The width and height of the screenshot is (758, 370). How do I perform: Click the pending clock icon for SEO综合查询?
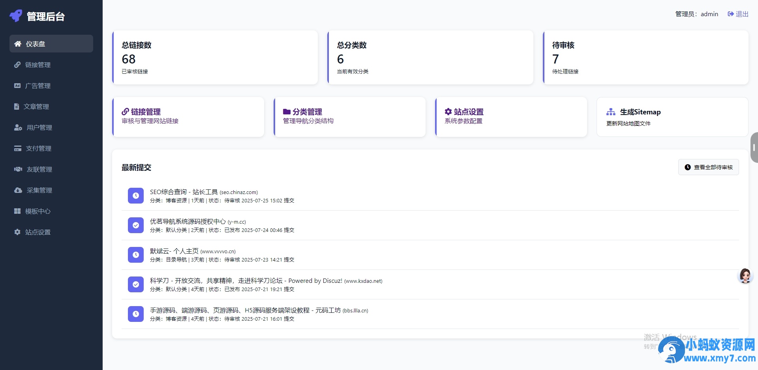136,196
